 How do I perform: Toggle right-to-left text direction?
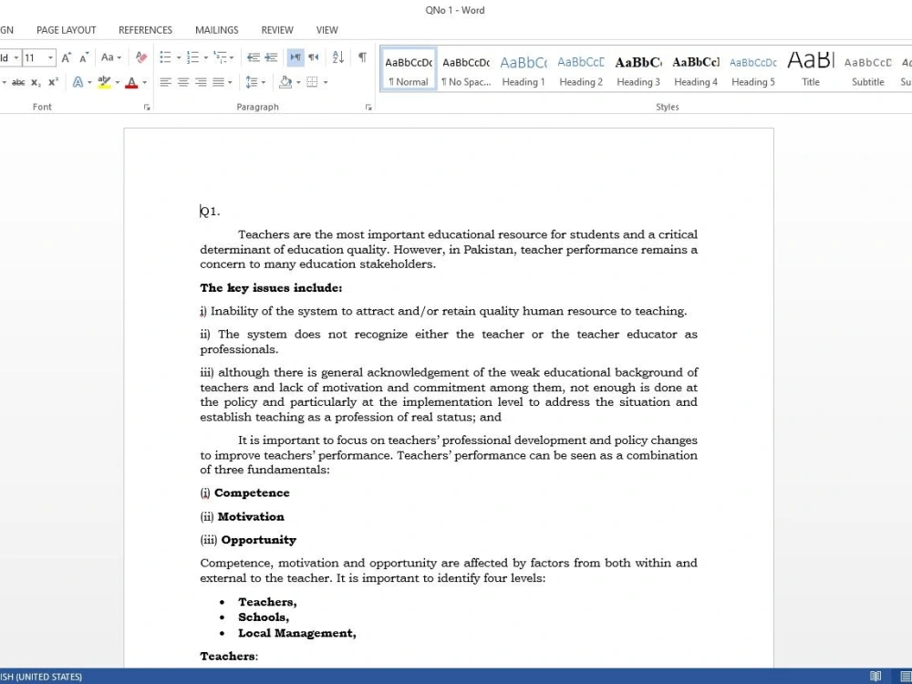click(314, 57)
